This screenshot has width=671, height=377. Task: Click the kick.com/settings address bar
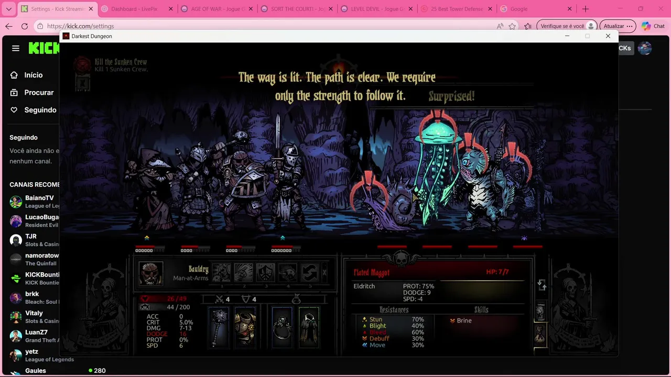(x=80, y=26)
